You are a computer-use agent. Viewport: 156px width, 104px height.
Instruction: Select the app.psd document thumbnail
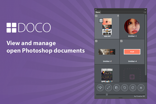pyautogui.click(x=107, y=26)
